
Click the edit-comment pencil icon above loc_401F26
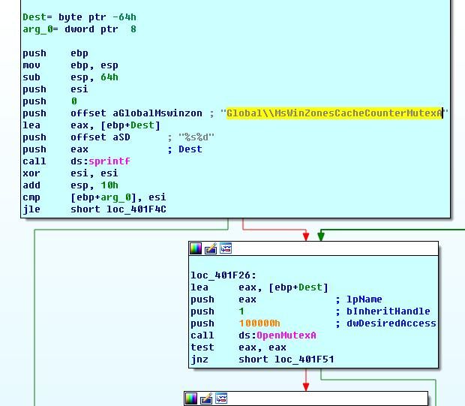tap(211, 248)
